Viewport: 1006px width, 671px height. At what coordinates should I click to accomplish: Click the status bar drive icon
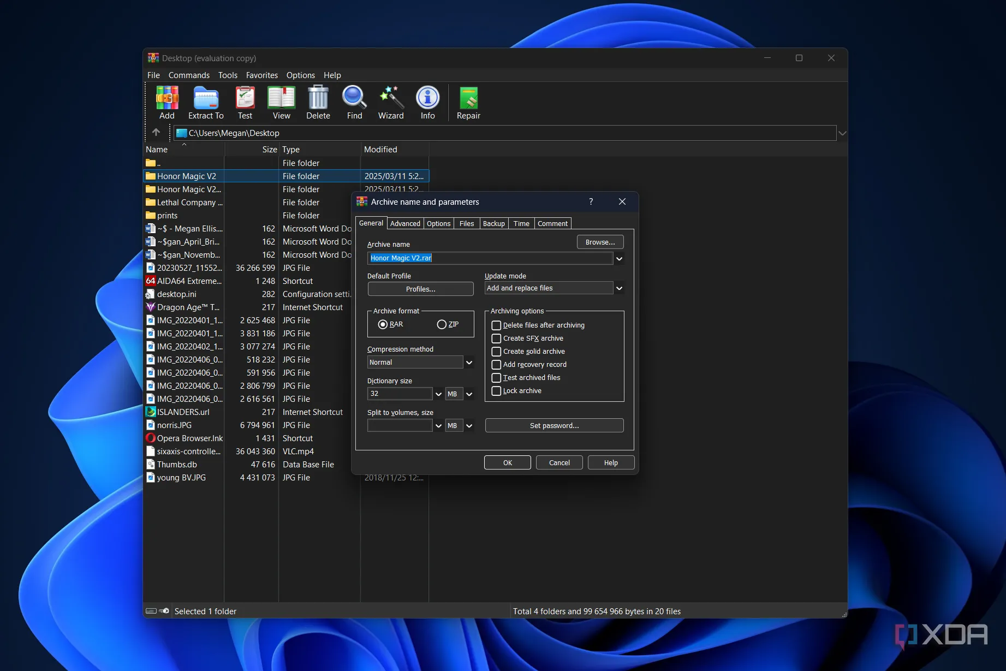tap(151, 611)
